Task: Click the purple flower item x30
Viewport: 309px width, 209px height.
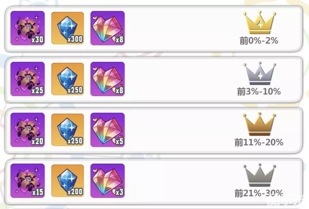Action: point(27,28)
